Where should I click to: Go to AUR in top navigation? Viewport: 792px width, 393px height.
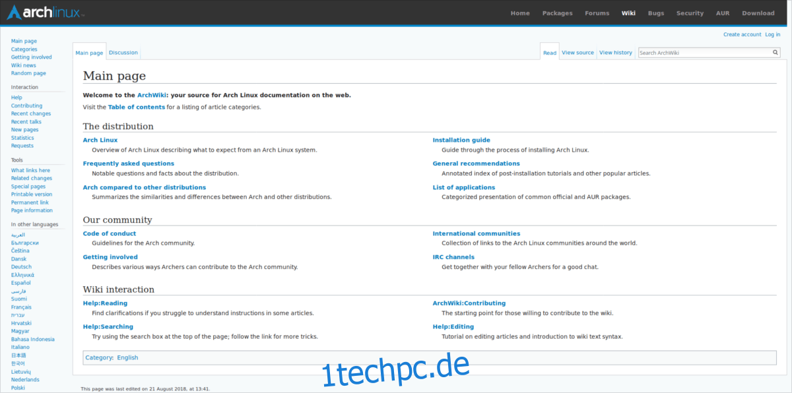point(723,13)
